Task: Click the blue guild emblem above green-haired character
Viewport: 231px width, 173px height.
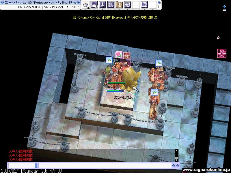Action: [x=109, y=60]
